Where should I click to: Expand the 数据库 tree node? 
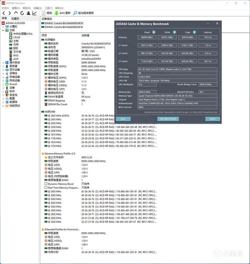[3, 102]
